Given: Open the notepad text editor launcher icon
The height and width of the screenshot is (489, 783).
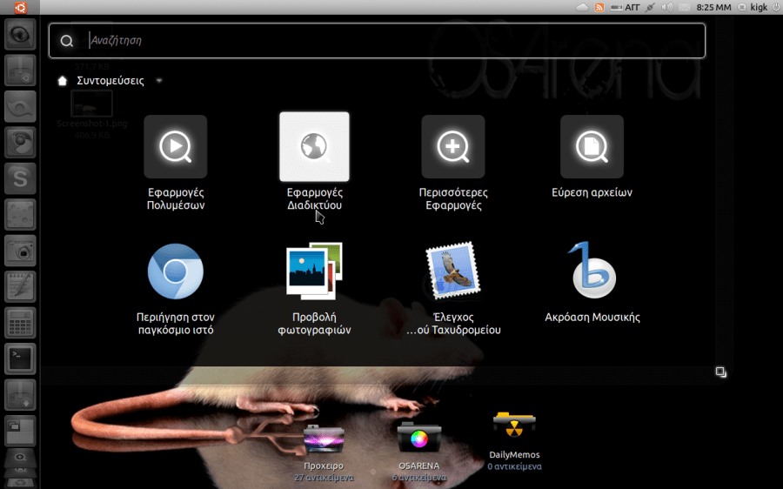Looking at the screenshot, I should (x=21, y=287).
